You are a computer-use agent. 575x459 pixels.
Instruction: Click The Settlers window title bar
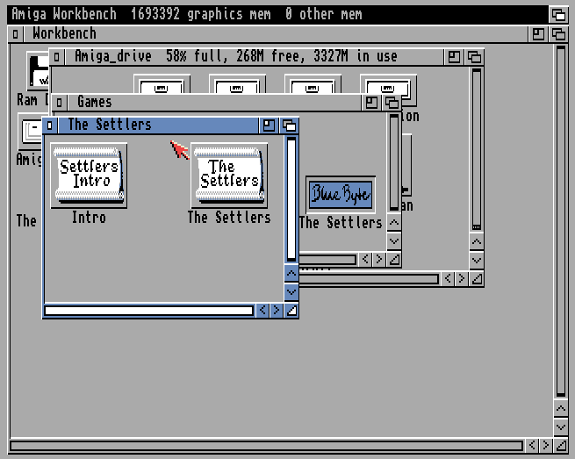[158, 126]
